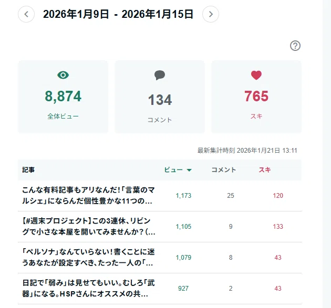
Task: Click the 133 スキ count
Action: [x=278, y=227]
